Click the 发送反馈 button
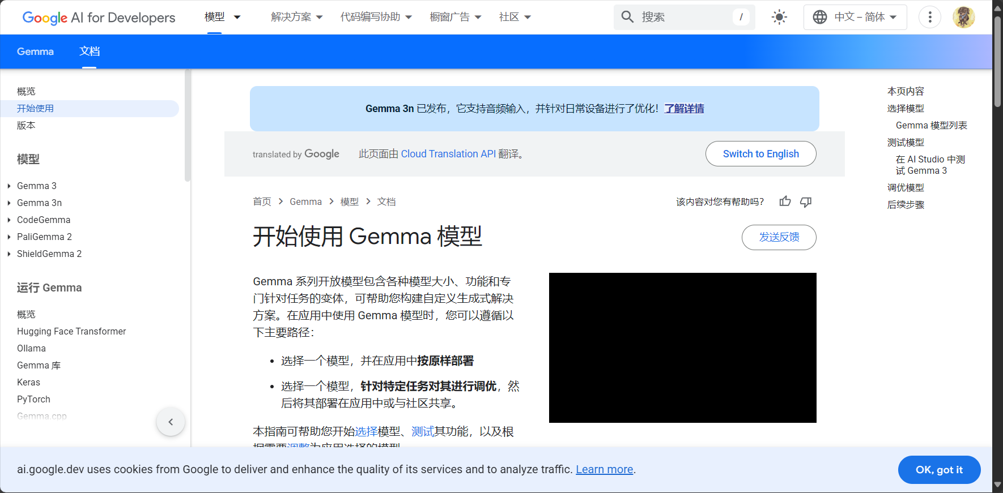The height and width of the screenshot is (493, 1003). point(779,237)
